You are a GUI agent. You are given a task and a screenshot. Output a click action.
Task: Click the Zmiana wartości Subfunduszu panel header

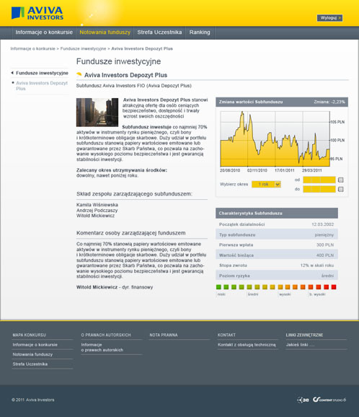point(282,102)
